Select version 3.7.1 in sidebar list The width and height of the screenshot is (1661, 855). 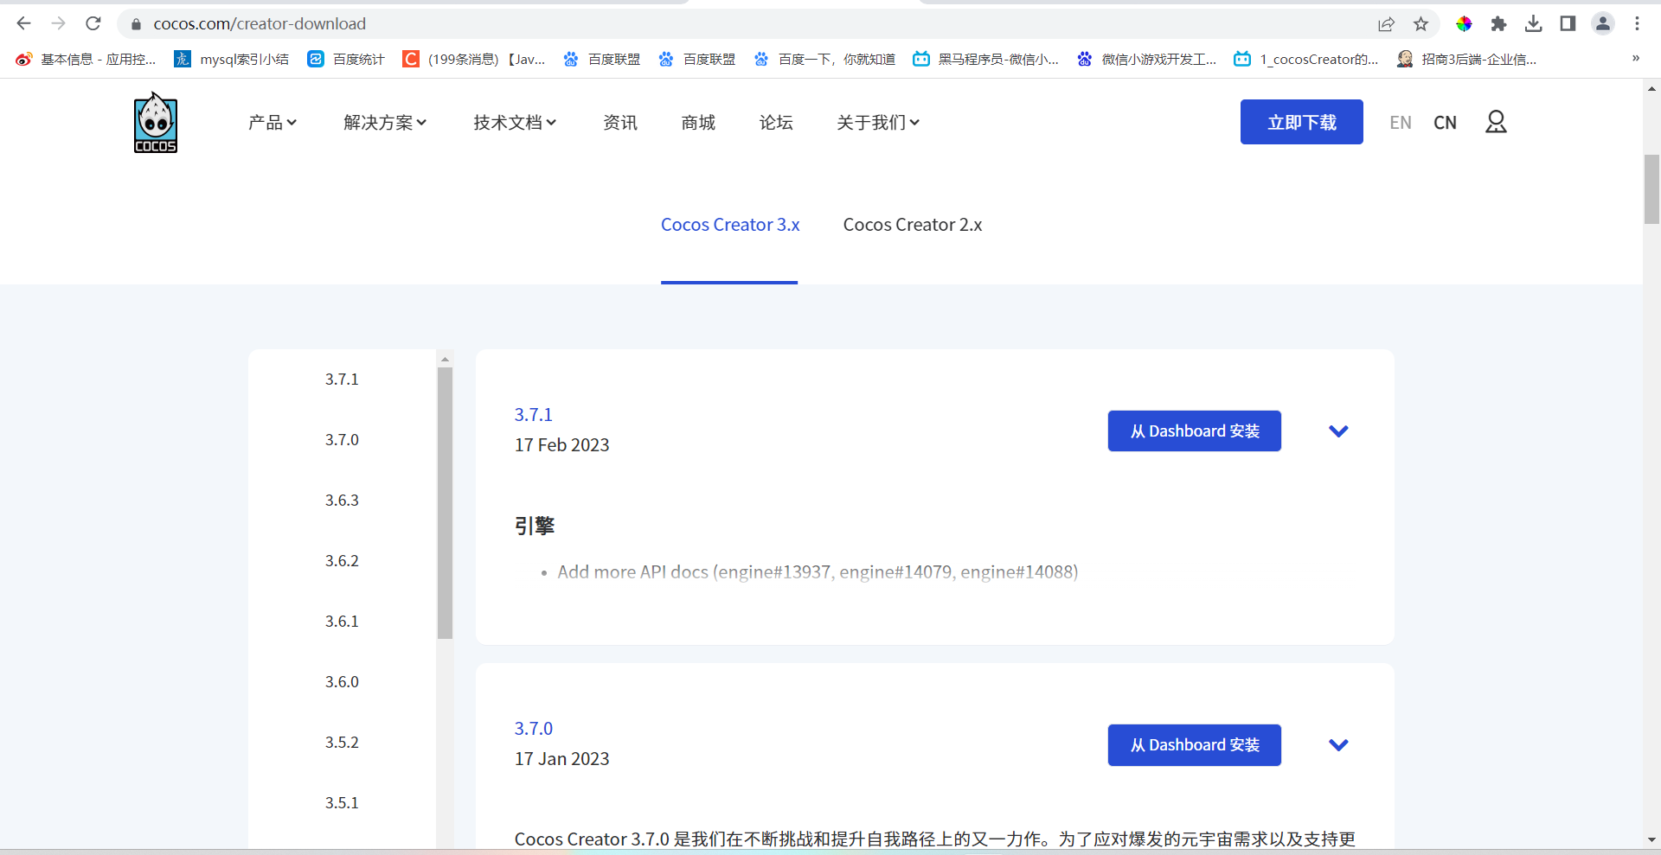(342, 380)
